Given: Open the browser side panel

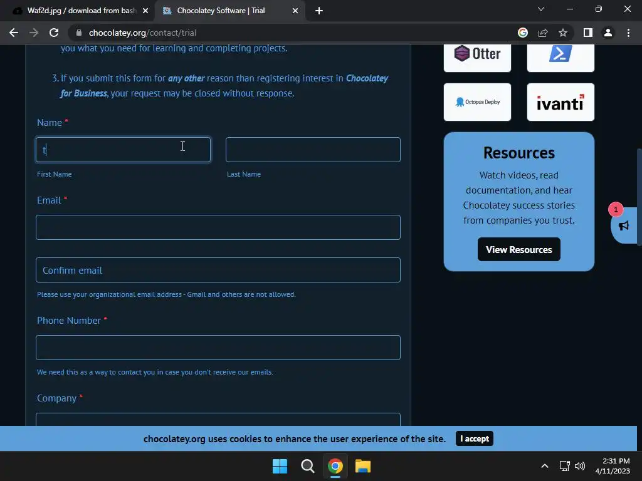Looking at the screenshot, I should [588, 33].
